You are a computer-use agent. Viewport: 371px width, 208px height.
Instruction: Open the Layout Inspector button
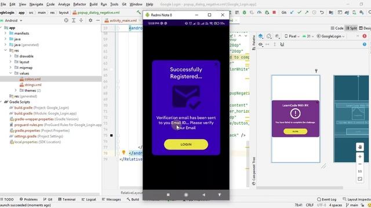tap(357, 199)
